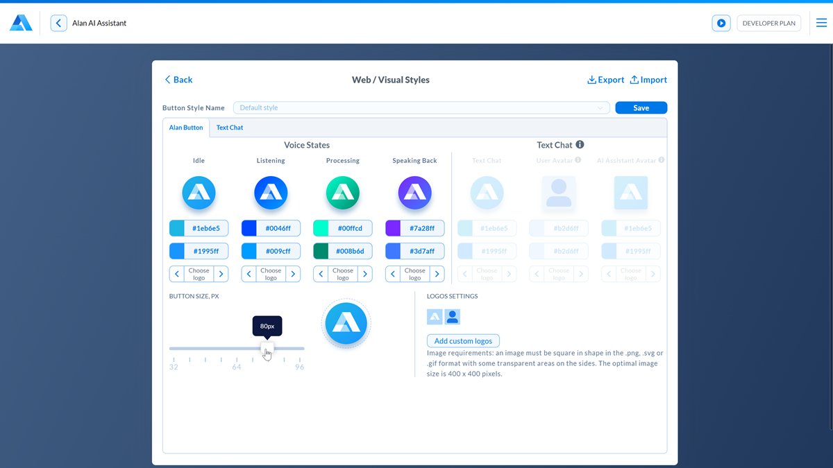Click next logo arrow under Idle
Viewport: 833px width, 468px height.
point(221,274)
